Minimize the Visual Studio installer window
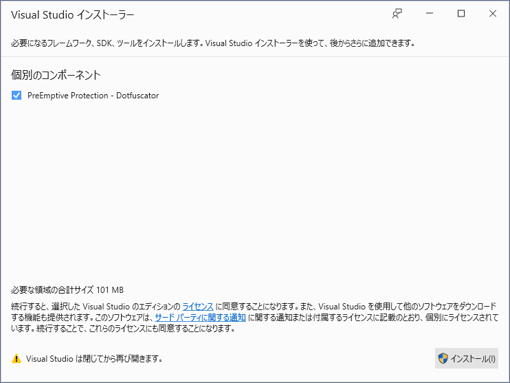Viewport: 510px width, 383px height. [430, 13]
